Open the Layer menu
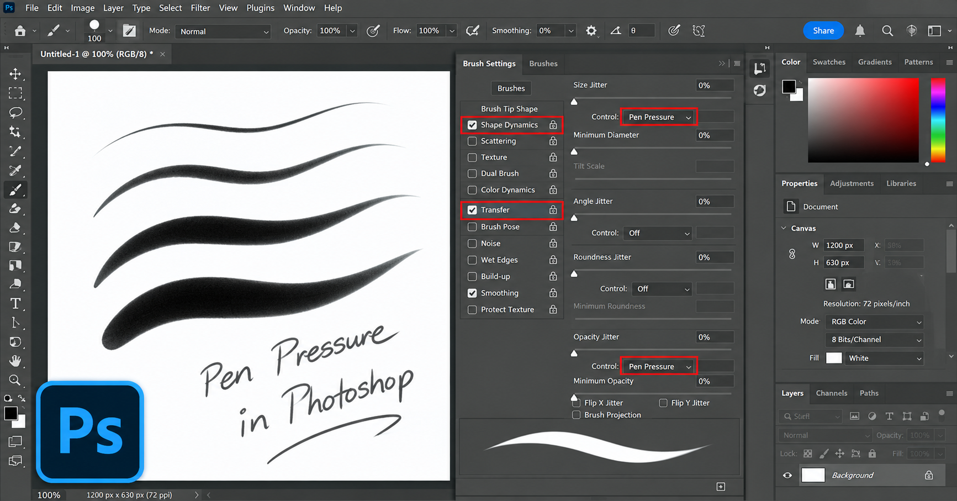957x501 pixels. tap(113, 8)
